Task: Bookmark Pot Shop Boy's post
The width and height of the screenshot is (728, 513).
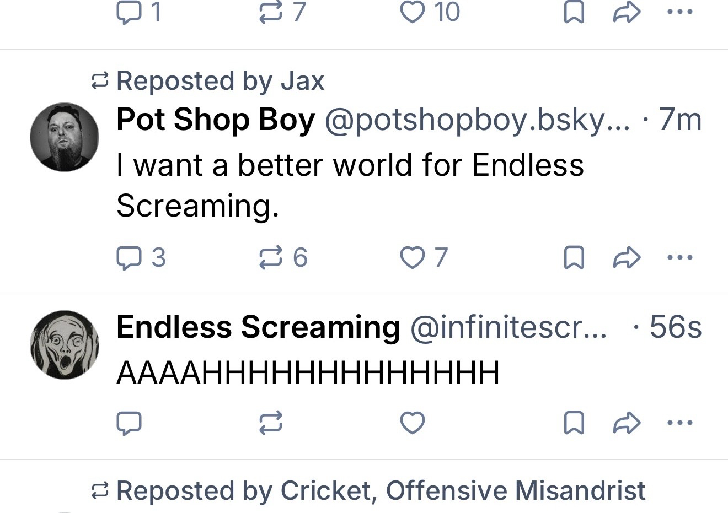Action: [574, 257]
